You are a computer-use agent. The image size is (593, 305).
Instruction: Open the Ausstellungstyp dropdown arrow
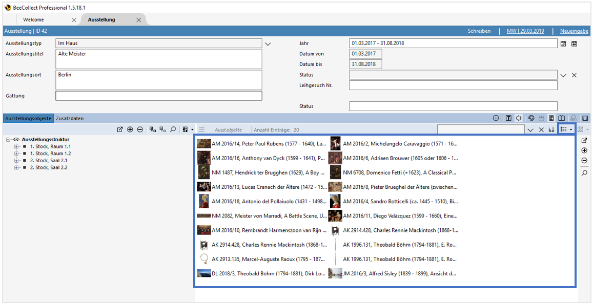(x=268, y=44)
